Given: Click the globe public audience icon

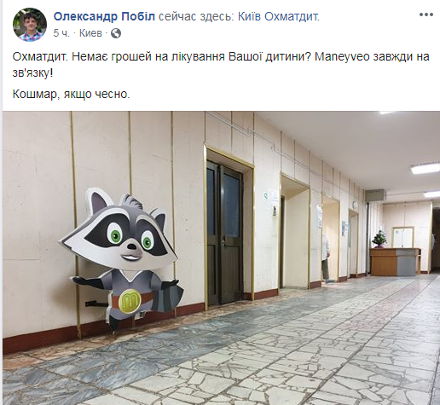Looking at the screenshot, I should 116,33.
